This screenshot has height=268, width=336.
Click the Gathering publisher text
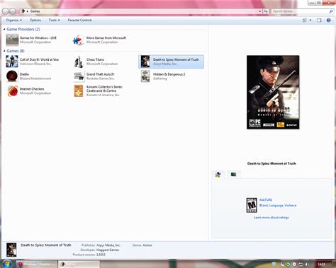click(160, 78)
